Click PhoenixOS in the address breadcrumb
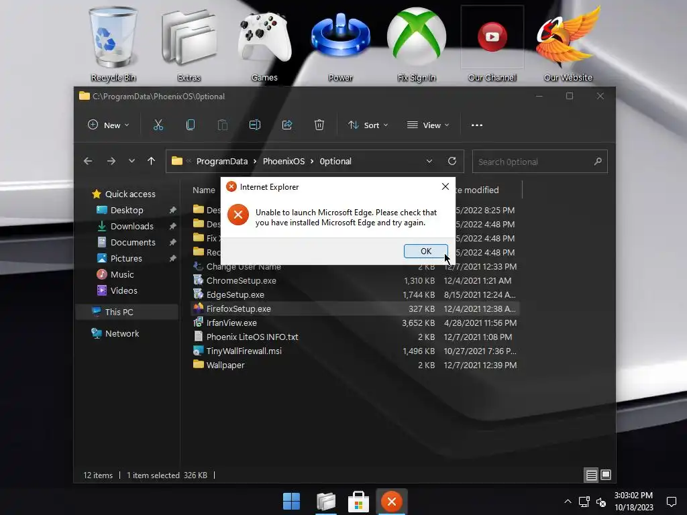 [284, 161]
